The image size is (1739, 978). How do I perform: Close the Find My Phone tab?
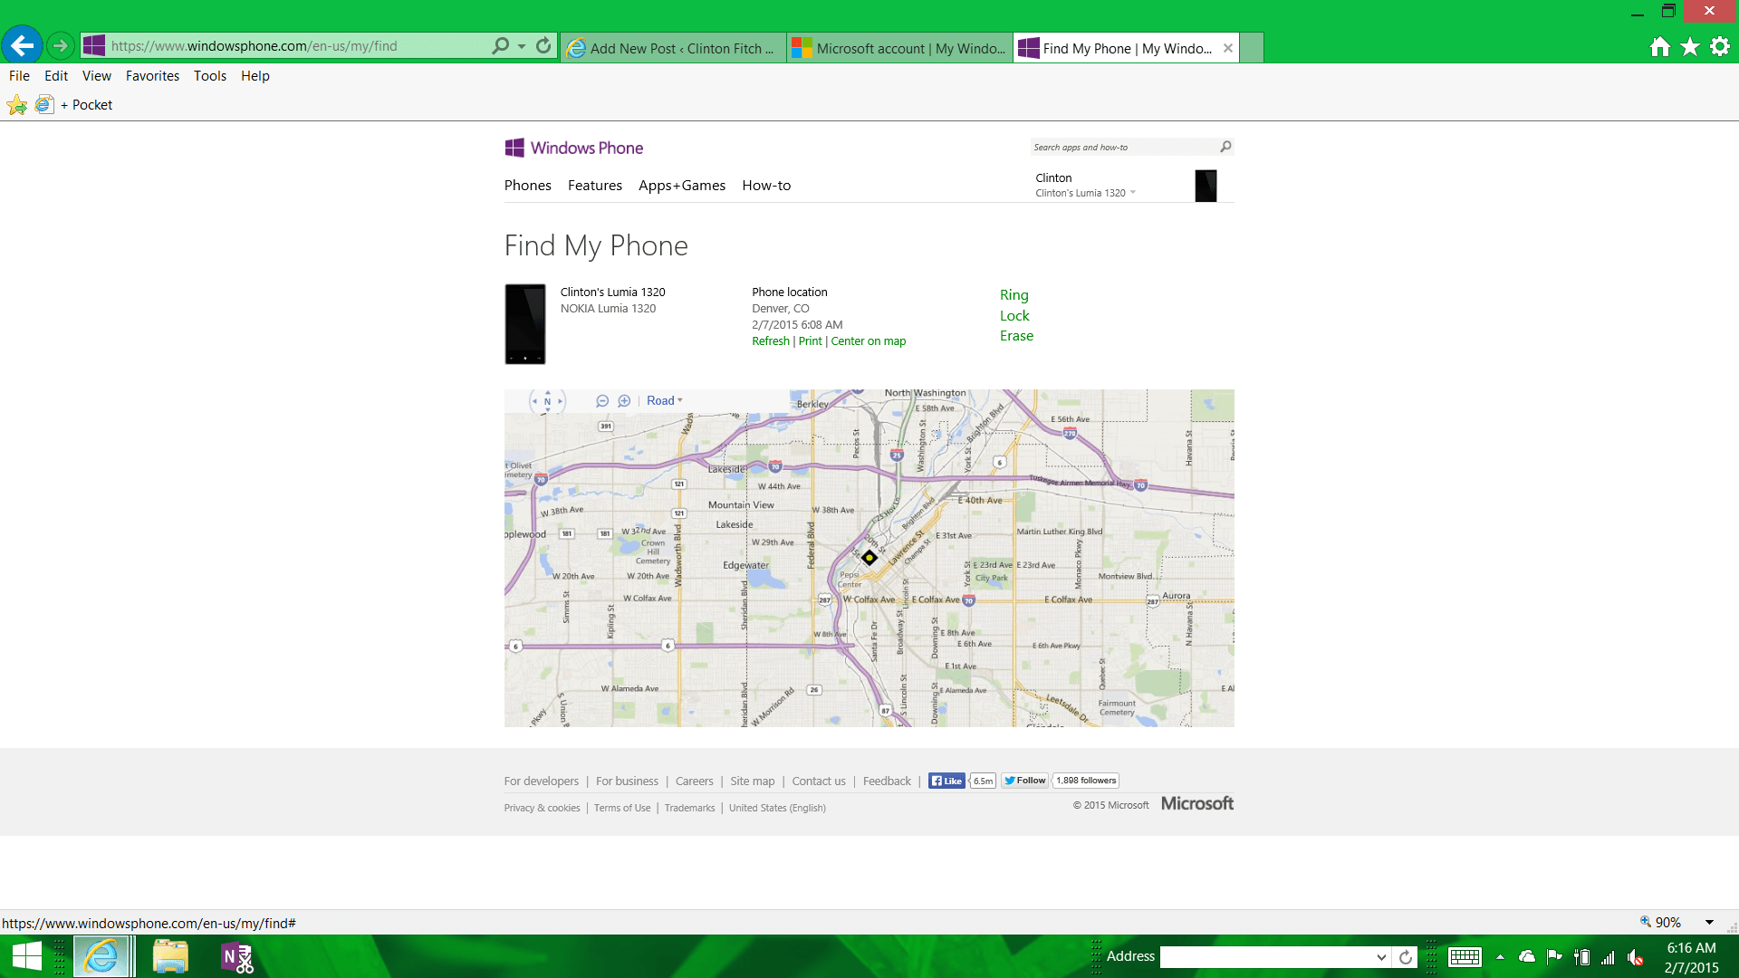point(1227,48)
